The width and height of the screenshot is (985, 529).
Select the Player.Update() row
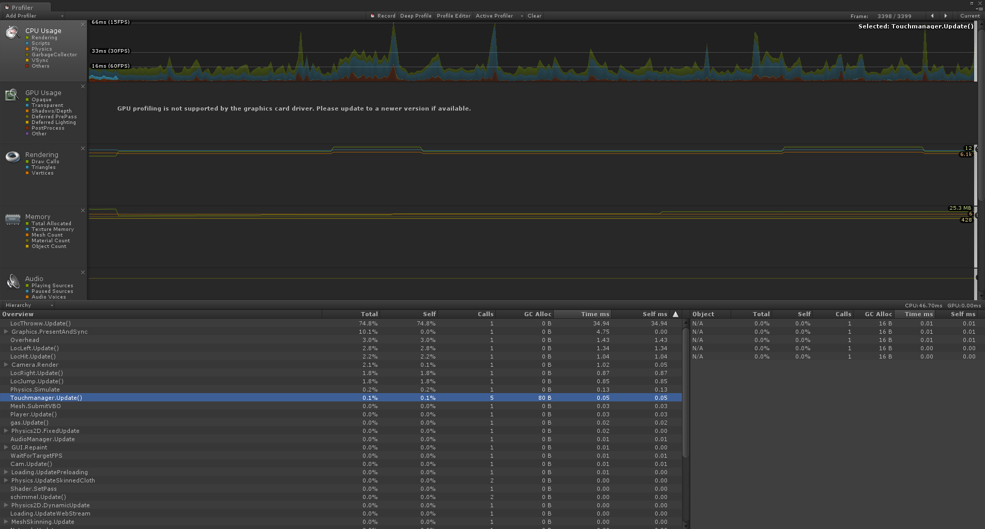[341, 414]
